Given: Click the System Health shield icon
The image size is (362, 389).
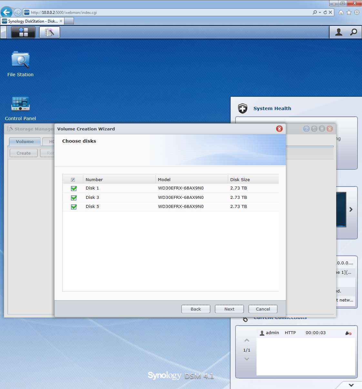Looking at the screenshot, I should [x=243, y=108].
